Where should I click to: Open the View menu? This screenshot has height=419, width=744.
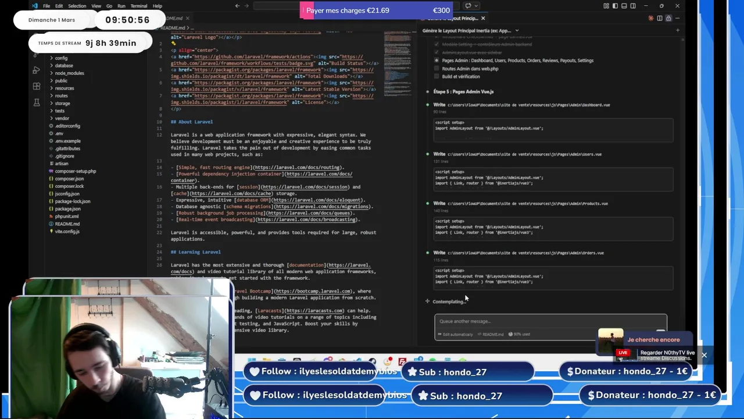click(x=96, y=6)
